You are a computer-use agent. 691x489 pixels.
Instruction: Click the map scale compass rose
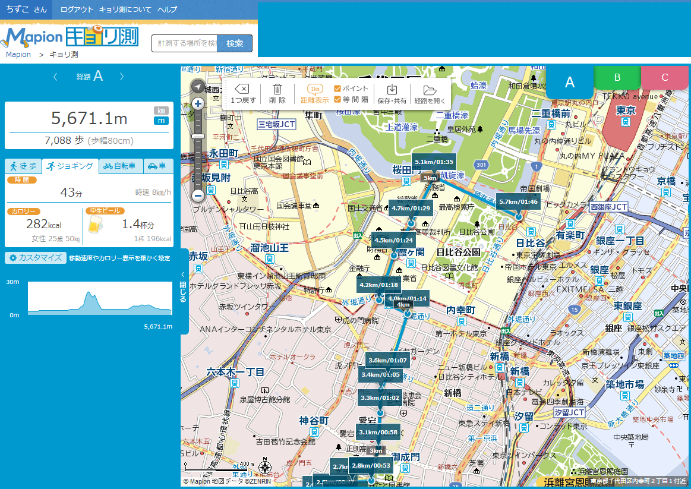265,467
